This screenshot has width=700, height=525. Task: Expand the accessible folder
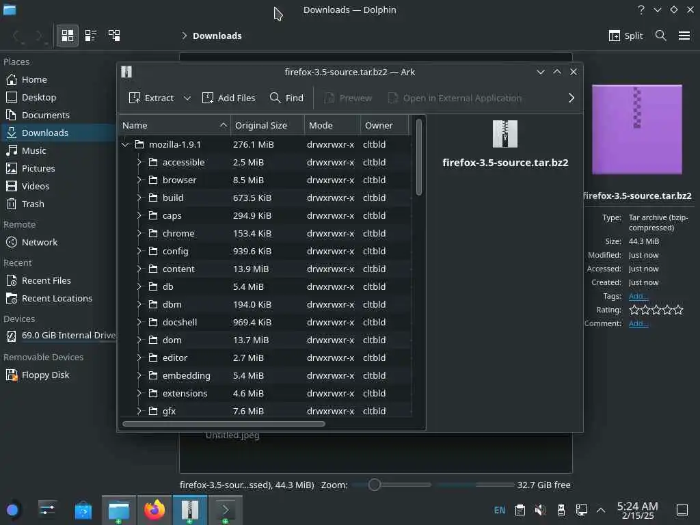(139, 163)
